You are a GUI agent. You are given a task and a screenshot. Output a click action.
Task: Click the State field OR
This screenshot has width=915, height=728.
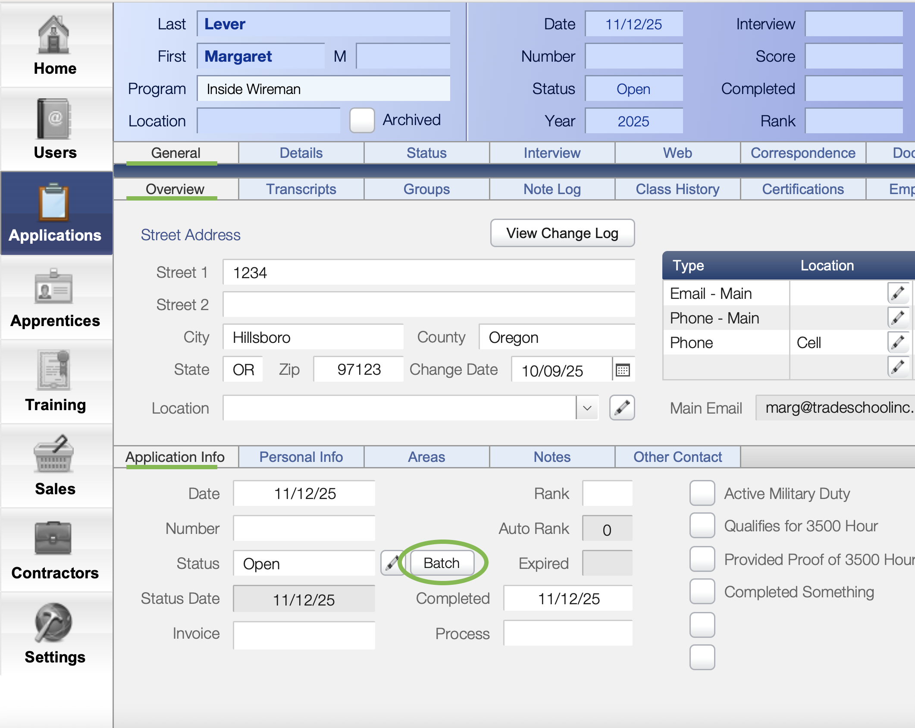243,370
